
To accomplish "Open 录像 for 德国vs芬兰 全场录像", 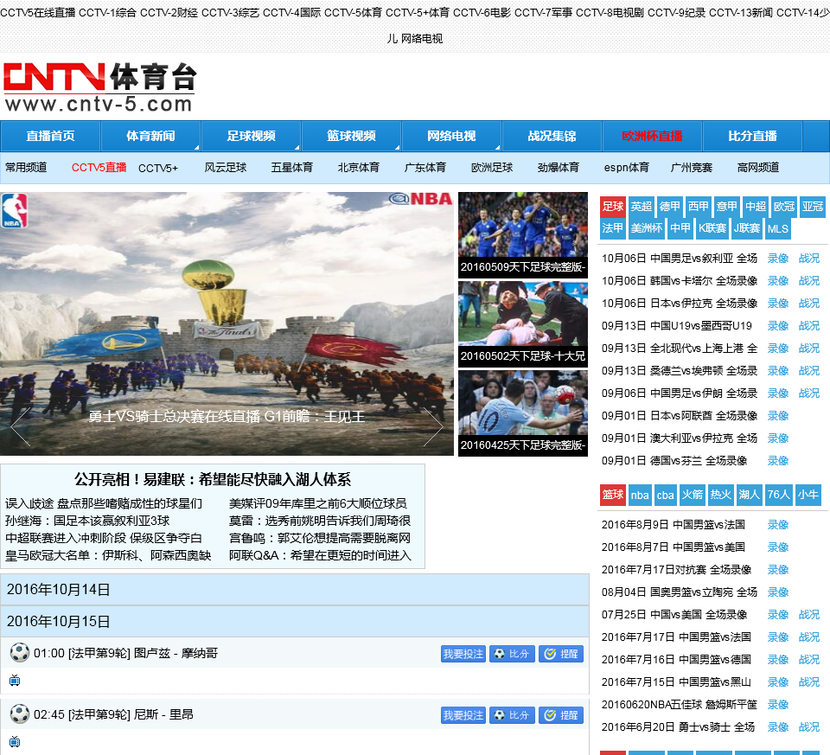I will (x=778, y=461).
